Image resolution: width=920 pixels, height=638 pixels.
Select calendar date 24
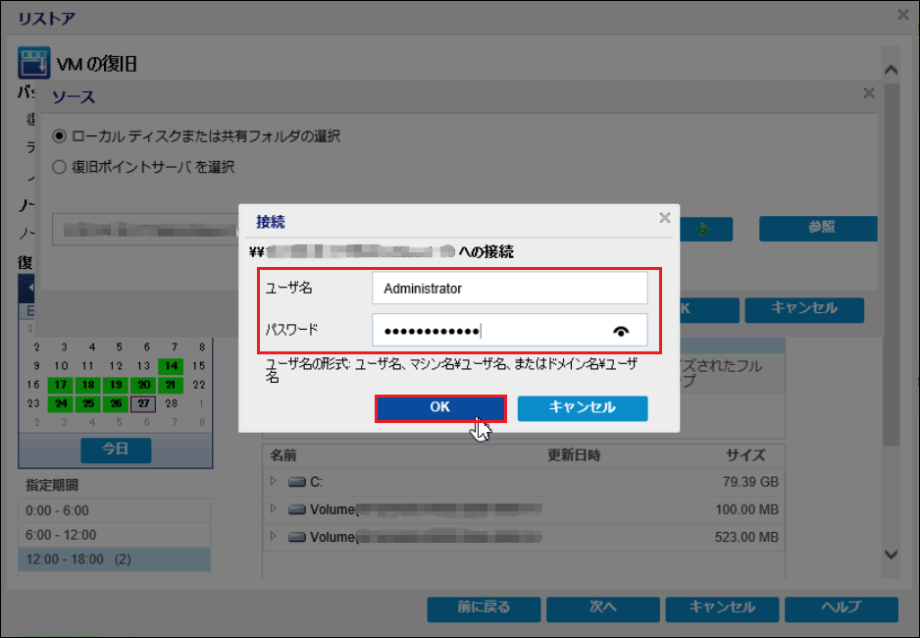click(61, 403)
